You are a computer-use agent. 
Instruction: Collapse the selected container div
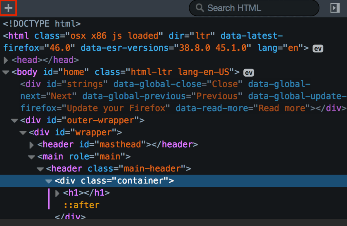[x=49, y=181]
